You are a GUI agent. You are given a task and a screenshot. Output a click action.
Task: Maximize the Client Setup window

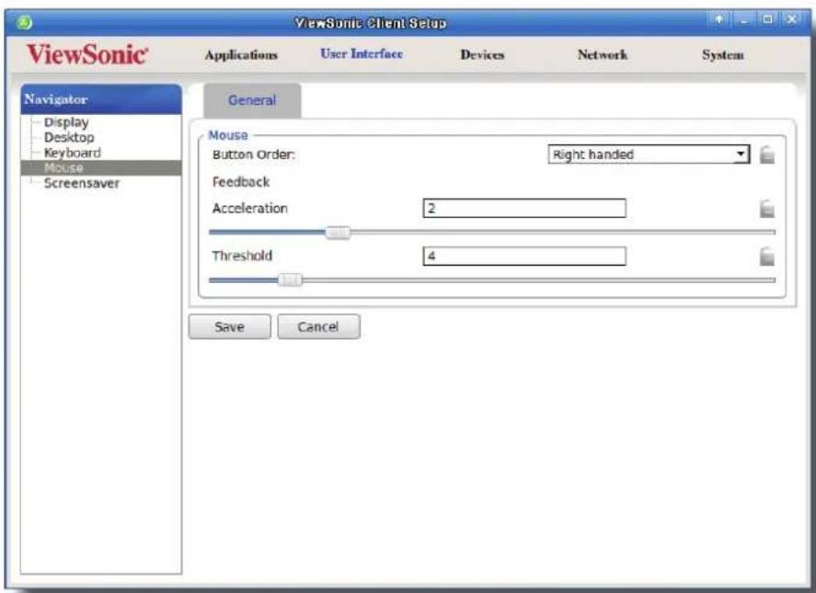click(767, 20)
